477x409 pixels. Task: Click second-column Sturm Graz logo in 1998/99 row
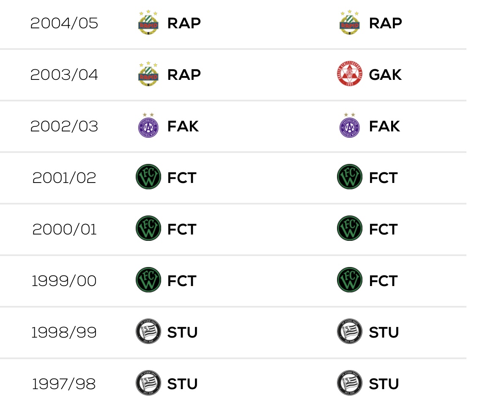(x=350, y=332)
